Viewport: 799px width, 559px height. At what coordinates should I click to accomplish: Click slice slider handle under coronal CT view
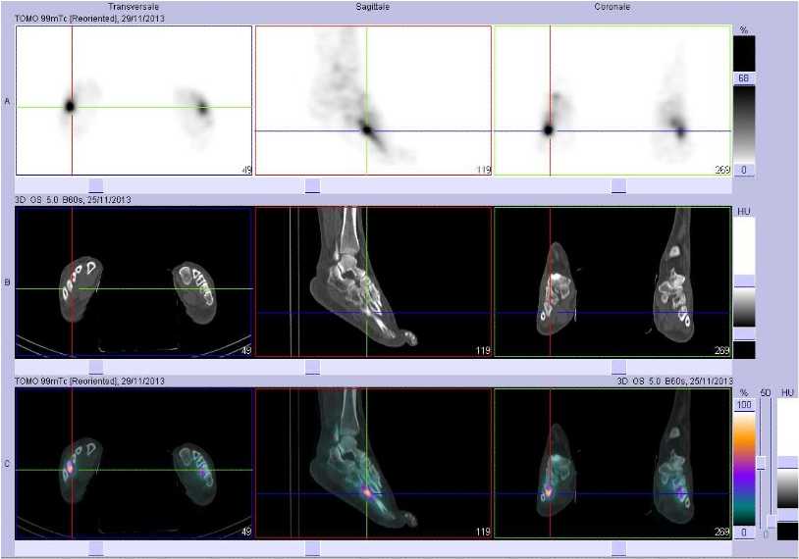(618, 368)
